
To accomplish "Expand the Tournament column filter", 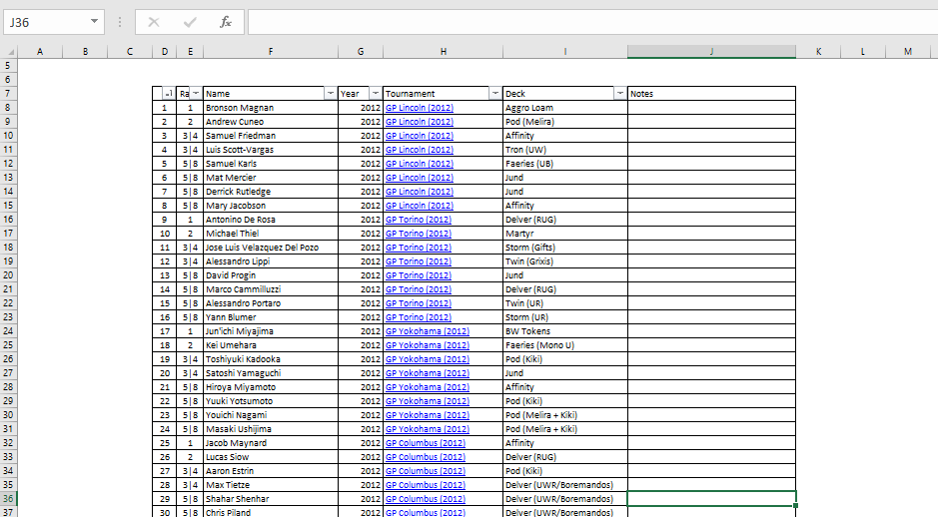I will (x=494, y=94).
